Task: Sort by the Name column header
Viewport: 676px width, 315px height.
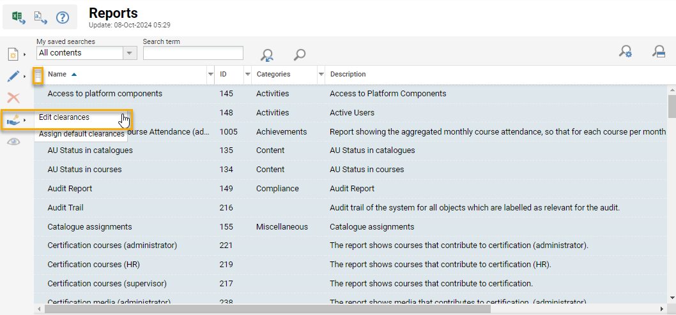Action: coord(58,75)
